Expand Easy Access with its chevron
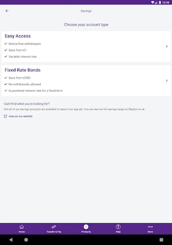Screen dimensions: 172x245 (x=167, y=47)
